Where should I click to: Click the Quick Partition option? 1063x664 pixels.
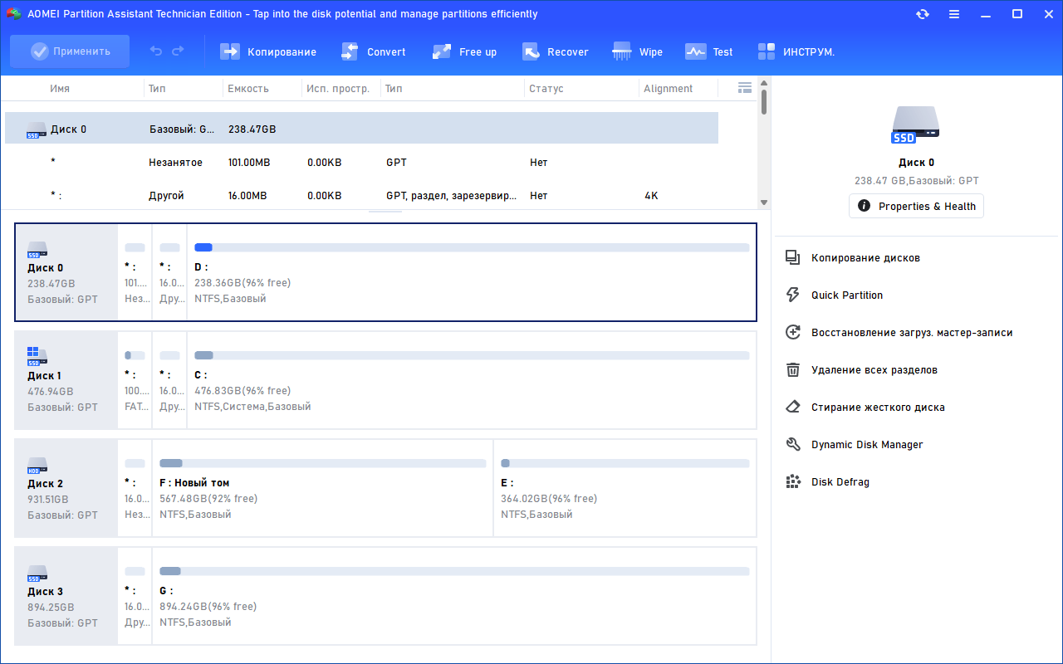point(847,295)
